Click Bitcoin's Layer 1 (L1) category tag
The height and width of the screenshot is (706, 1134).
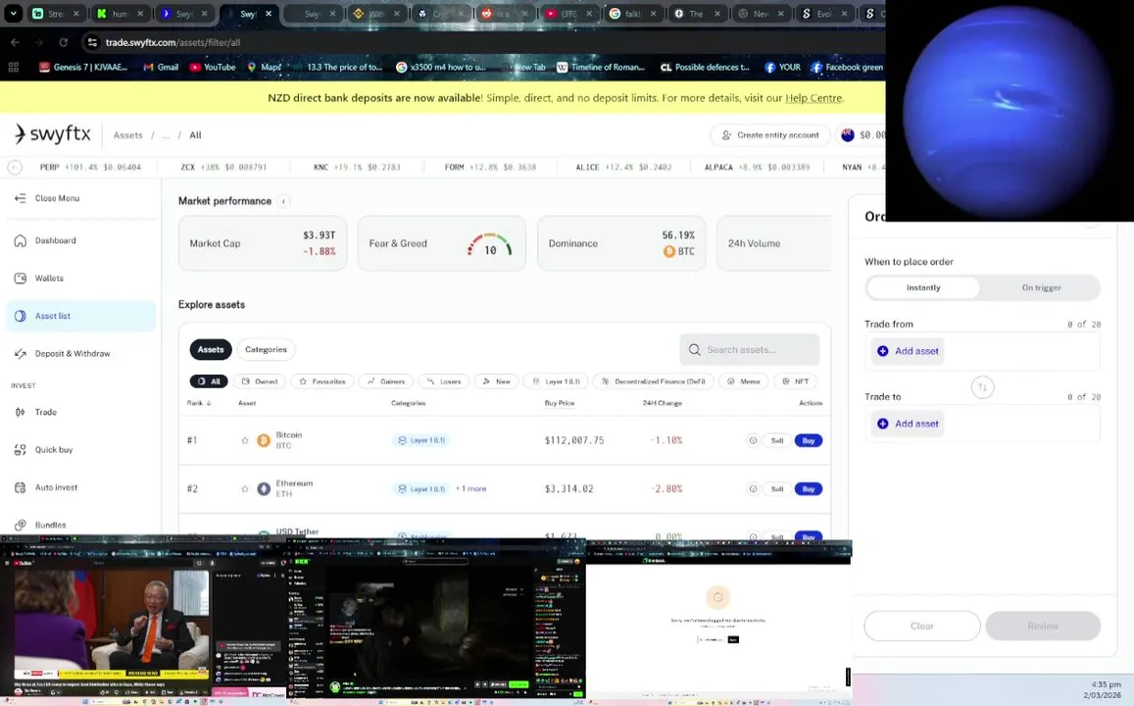tap(420, 440)
